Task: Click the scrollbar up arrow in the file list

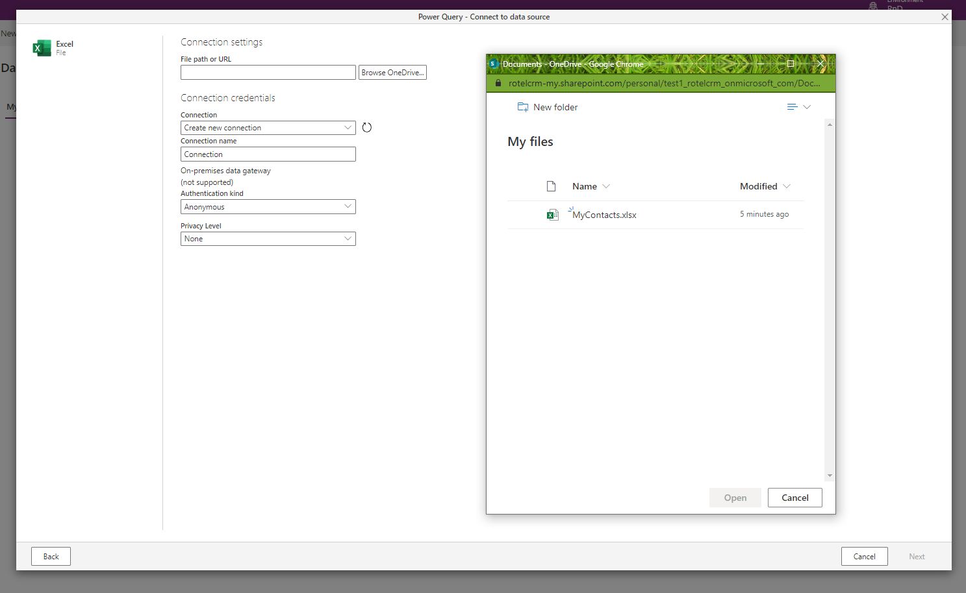Action: 830,125
